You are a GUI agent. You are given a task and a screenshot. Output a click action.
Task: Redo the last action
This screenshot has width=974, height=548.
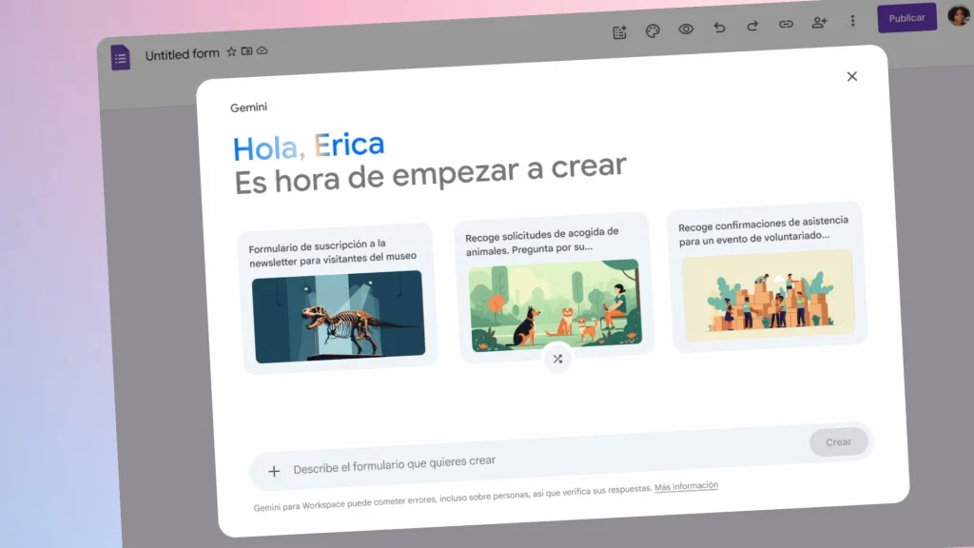click(x=752, y=26)
